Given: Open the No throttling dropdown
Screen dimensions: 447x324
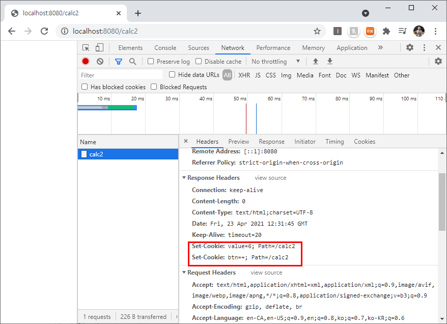Looking at the screenshot, I should point(275,61).
